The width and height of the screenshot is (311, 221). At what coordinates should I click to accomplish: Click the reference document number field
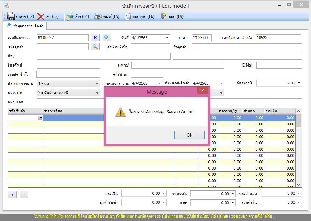(x=278, y=38)
